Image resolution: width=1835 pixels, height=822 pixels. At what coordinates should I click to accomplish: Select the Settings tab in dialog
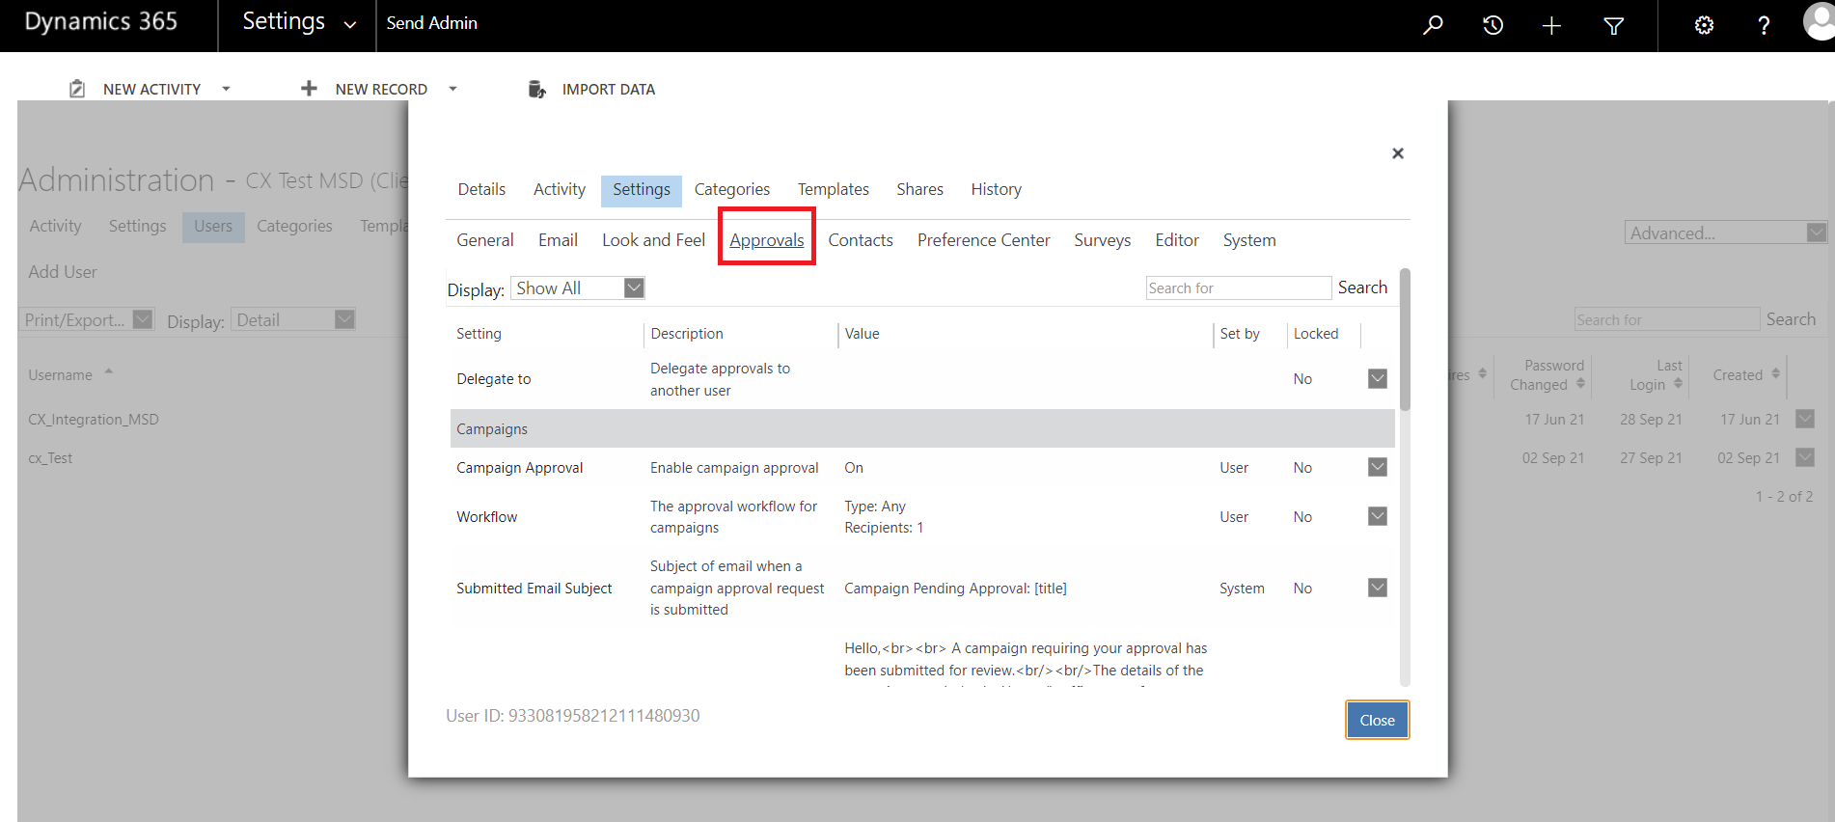click(642, 190)
